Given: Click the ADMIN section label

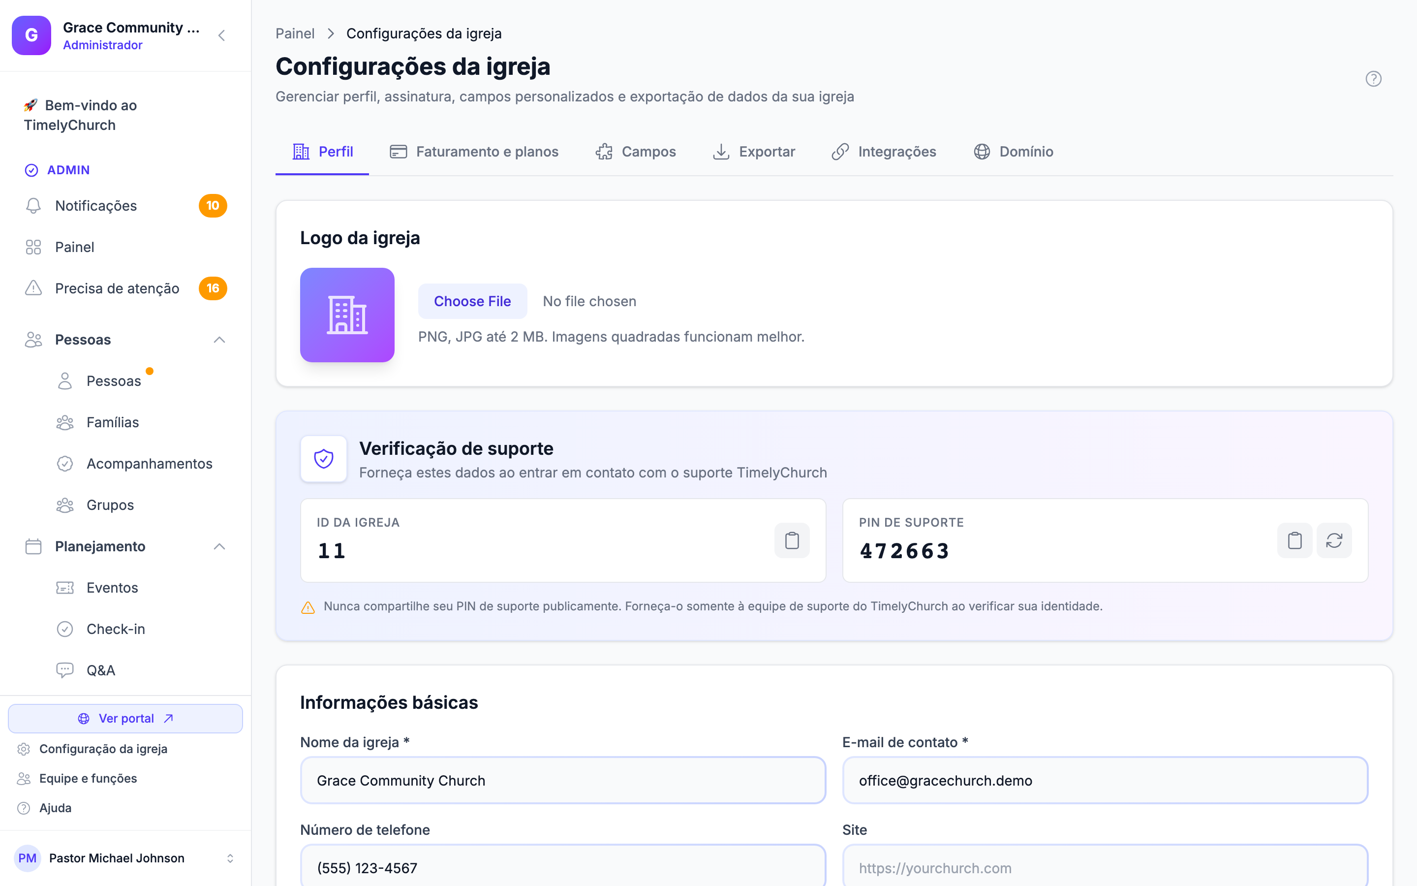Looking at the screenshot, I should 68,170.
